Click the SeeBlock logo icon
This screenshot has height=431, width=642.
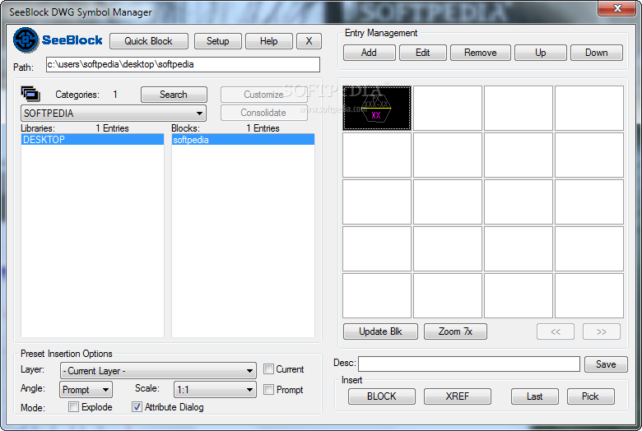point(26,39)
